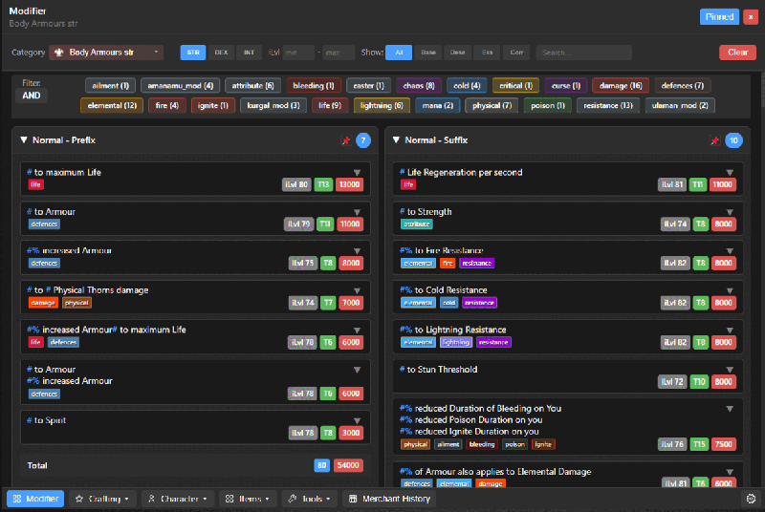Image resolution: width=765 pixels, height=512 pixels.
Task: Filter by kurgal_mod (3) tag
Action: coord(273,105)
